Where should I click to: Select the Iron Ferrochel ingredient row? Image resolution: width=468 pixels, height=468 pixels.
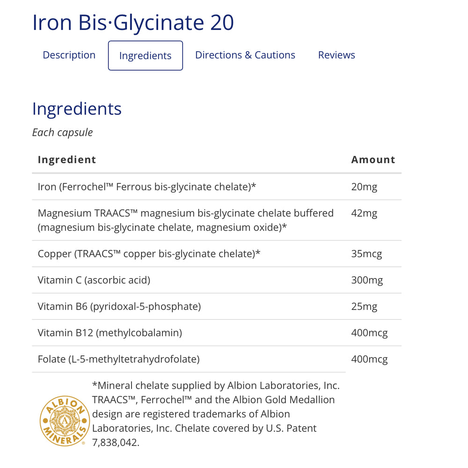pos(217,187)
